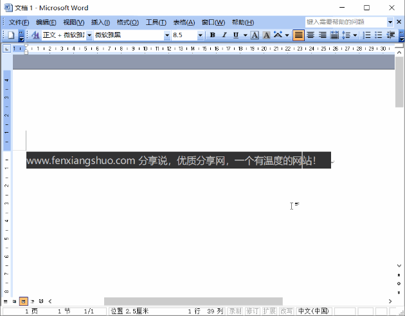Open the 窗口(W) menu
The image size is (405, 316).
pyautogui.click(x=213, y=22)
